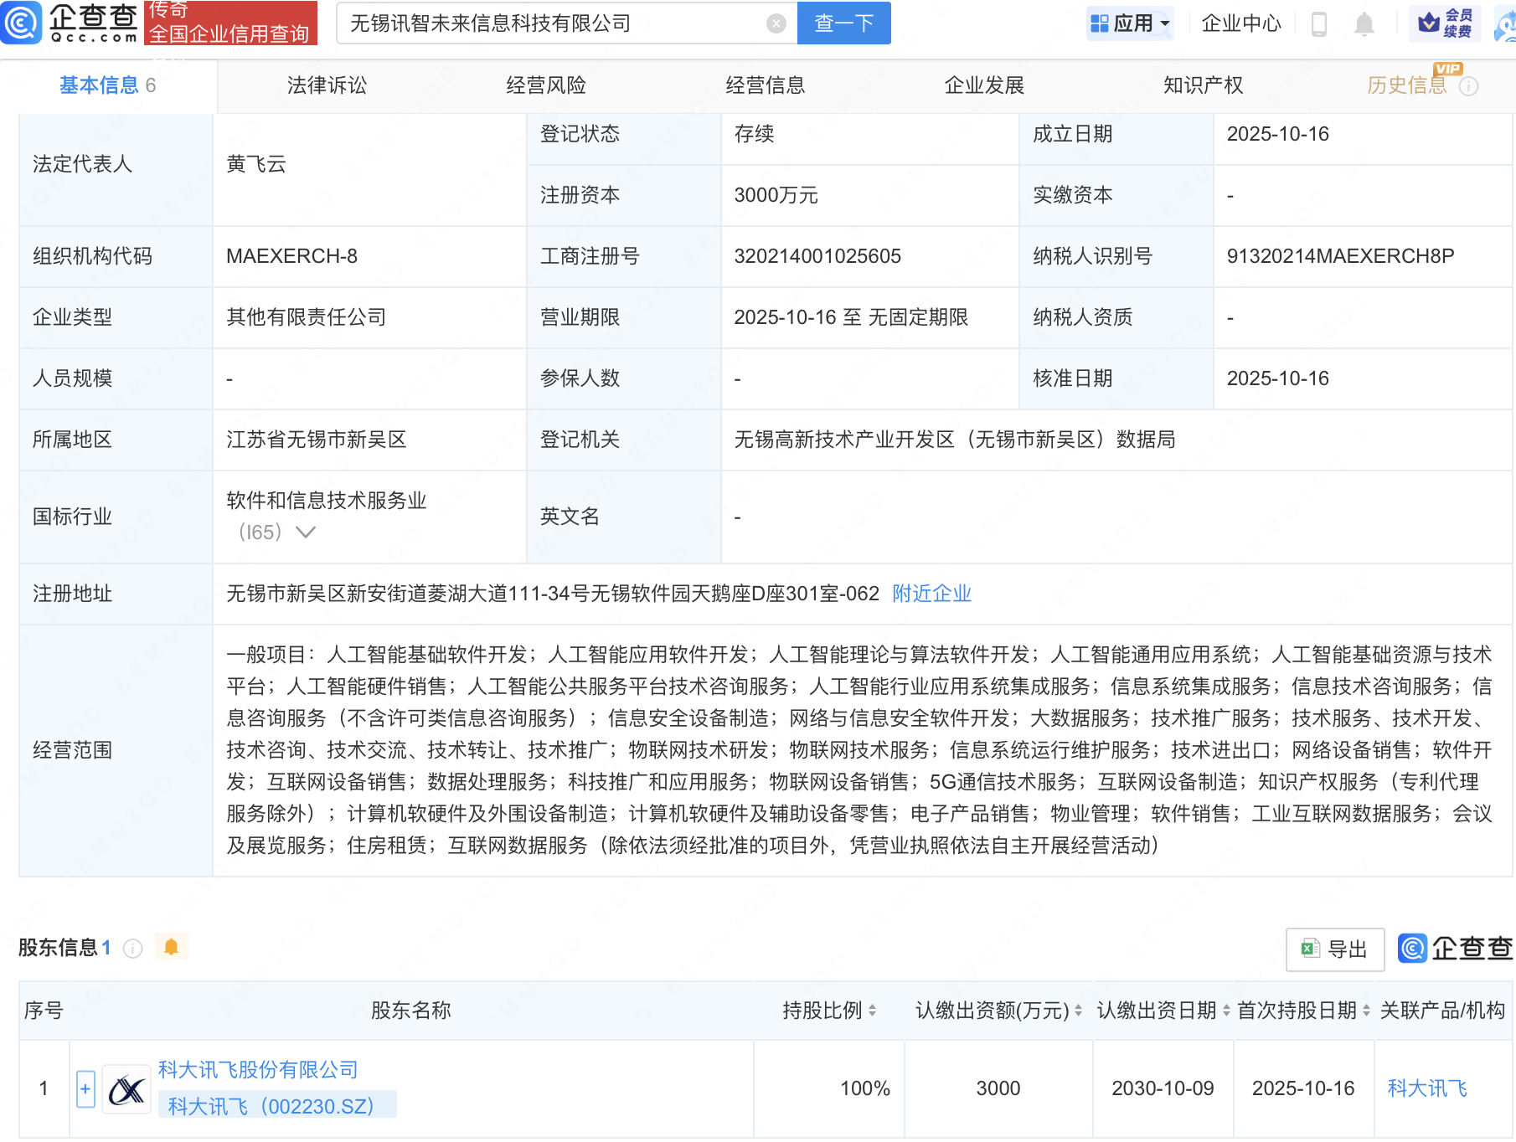Screen dimensions: 1516x1142
Task: Toggle the shareholder alert bell icon
Action: [x=172, y=947]
